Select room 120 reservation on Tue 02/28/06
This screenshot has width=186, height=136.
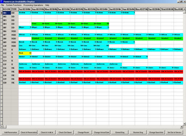(154, 83)
